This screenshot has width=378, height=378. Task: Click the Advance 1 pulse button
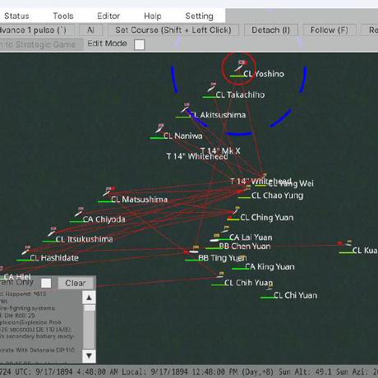click(37, 30)
